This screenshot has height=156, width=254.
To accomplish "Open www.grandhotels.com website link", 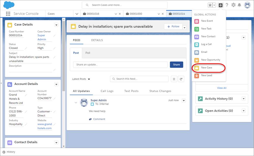I will pyautogui.click(x=44, y=126).
